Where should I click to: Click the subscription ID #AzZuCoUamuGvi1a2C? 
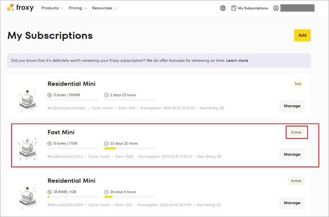click(x=67, y=108)
